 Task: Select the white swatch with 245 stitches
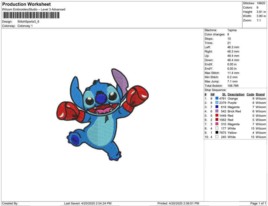pos(217,137)
